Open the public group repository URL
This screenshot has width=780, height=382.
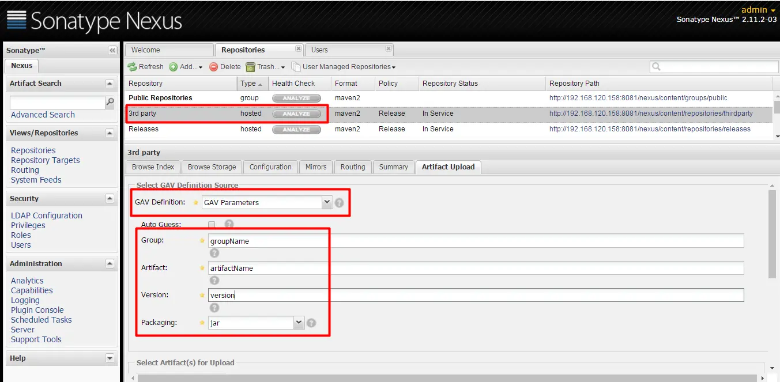click(x=638, y=98)
